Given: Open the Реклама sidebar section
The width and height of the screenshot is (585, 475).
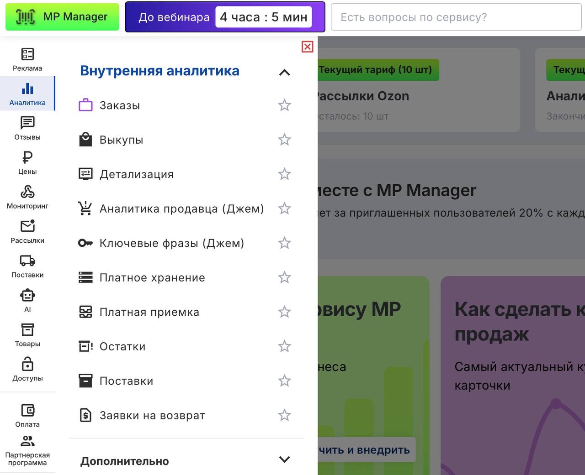Looking at the screenshot, I should click(27, 59).
